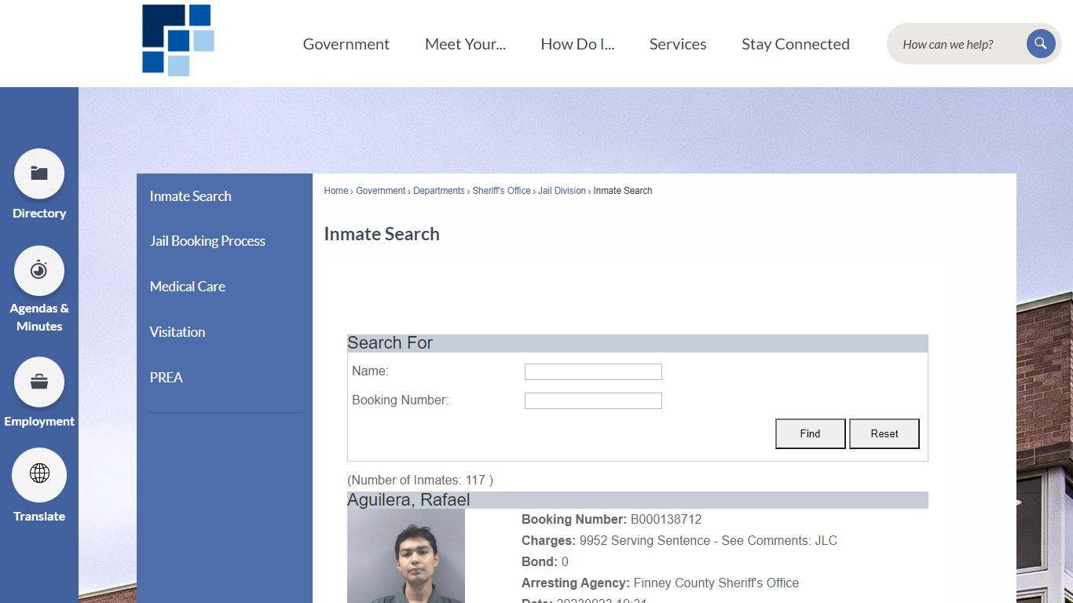Open the Meet Your... menu
This screenshot has width=1073, height=603.
(465, 44)
